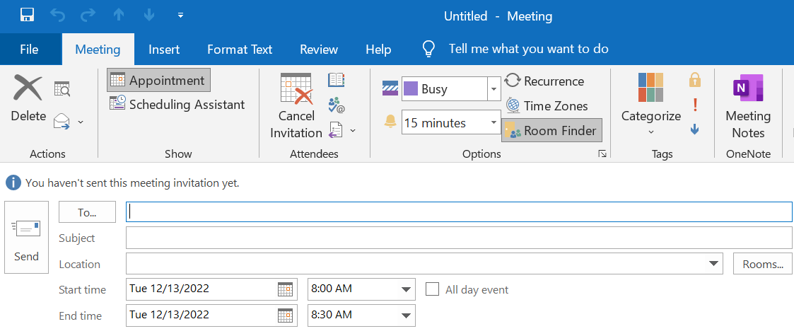Click into the Subject text field
This screenshot has height=336, width=794.
(x=458, y=238)
